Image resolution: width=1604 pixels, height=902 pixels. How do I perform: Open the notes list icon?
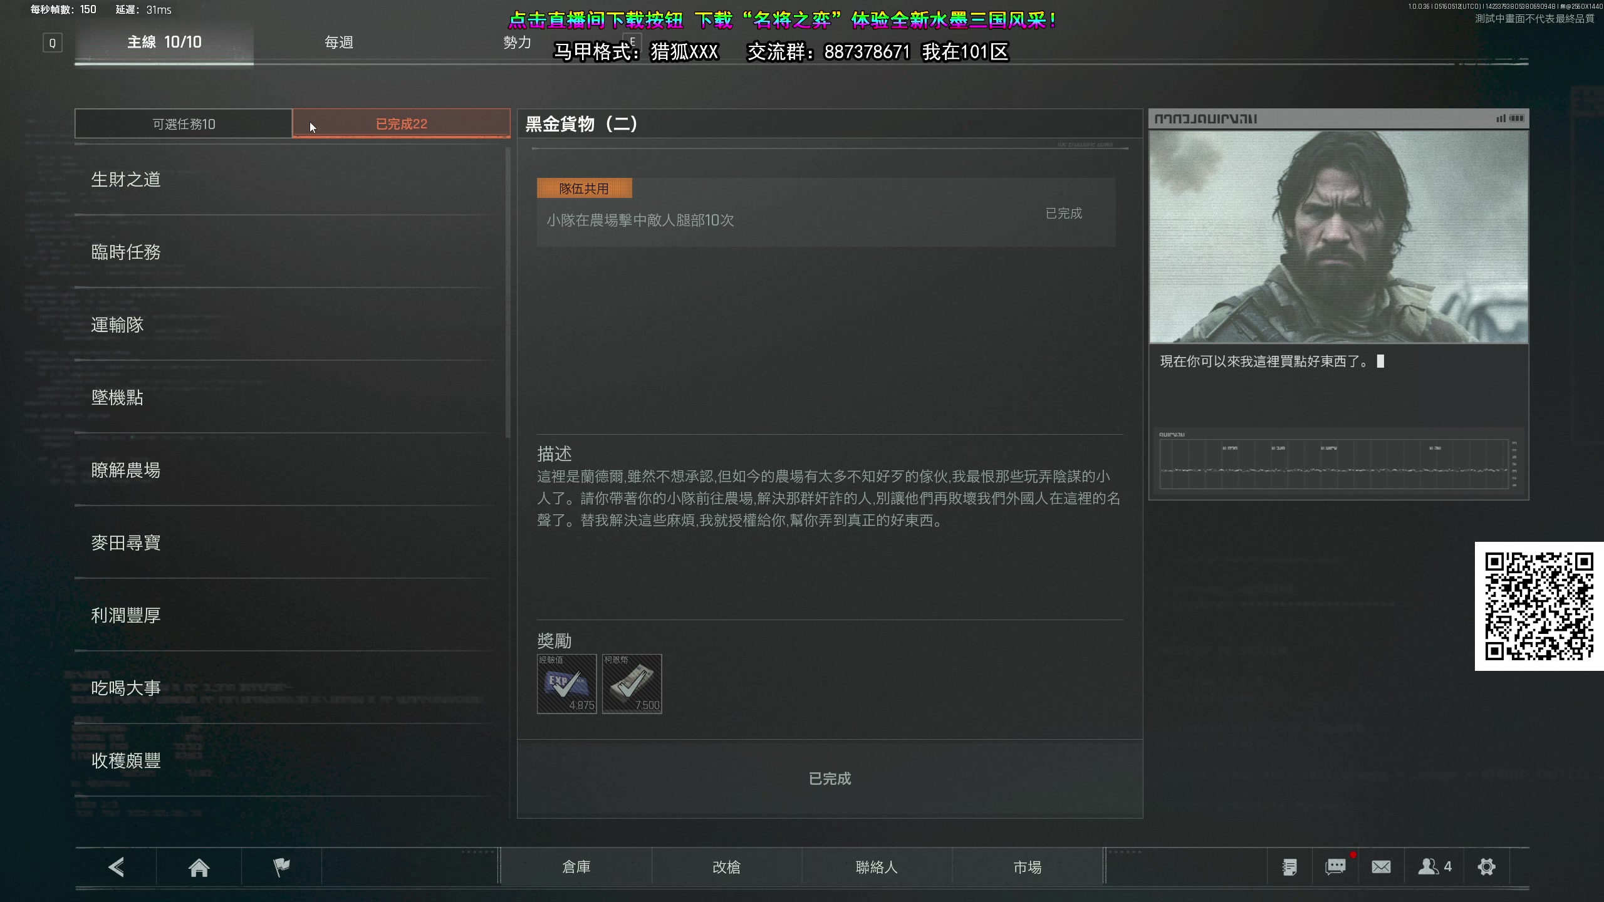1289,867
